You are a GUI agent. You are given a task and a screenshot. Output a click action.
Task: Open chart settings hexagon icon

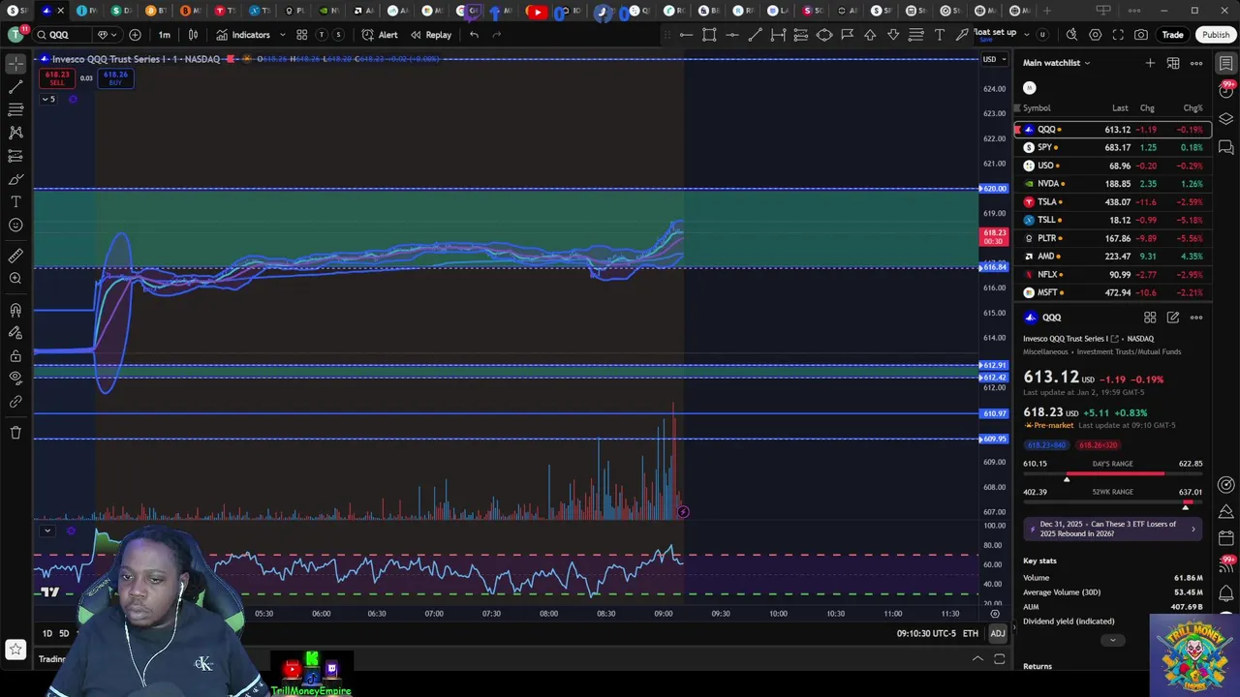tap(1095, 35)
